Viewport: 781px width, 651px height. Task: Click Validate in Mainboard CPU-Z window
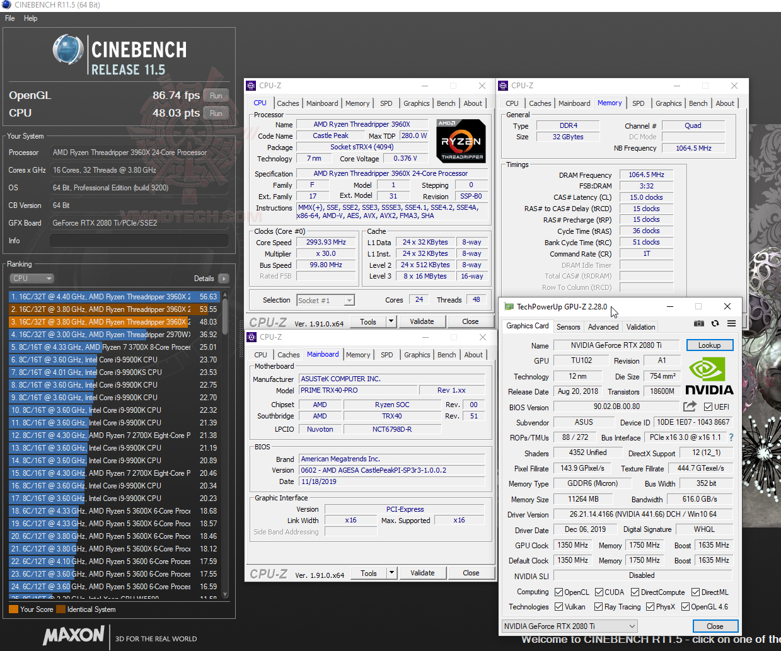[x=422, y=573]
